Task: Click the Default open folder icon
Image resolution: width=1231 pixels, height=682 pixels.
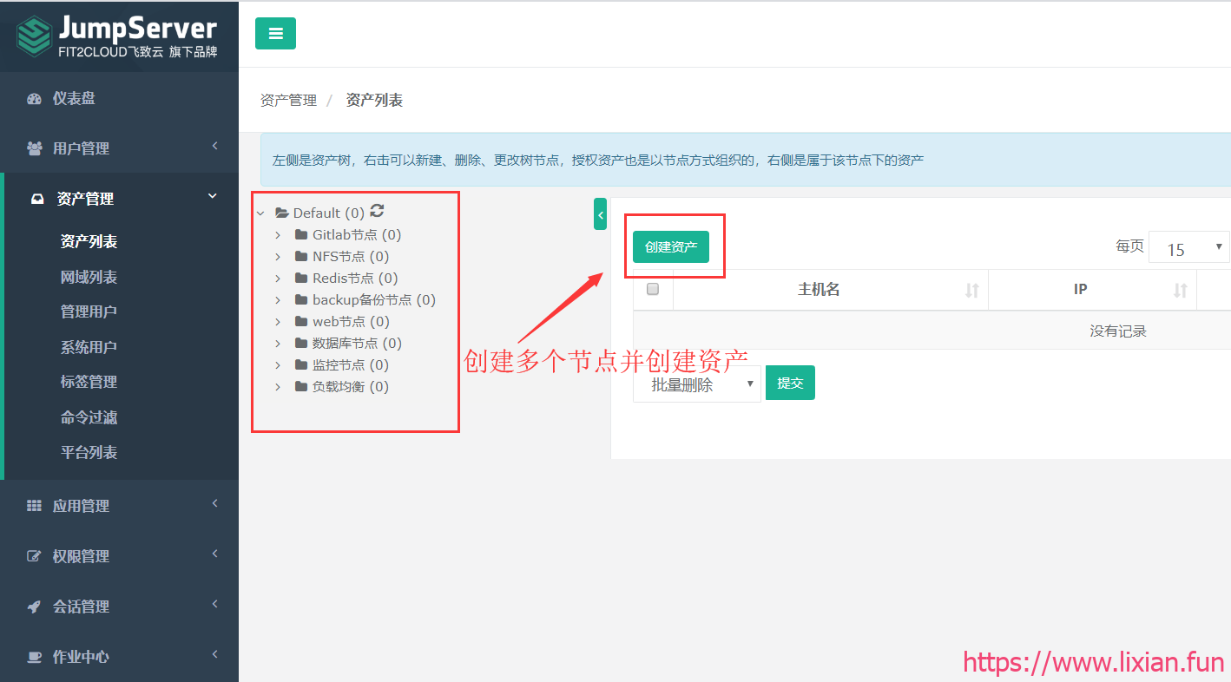Action: [x=282, y=213]
